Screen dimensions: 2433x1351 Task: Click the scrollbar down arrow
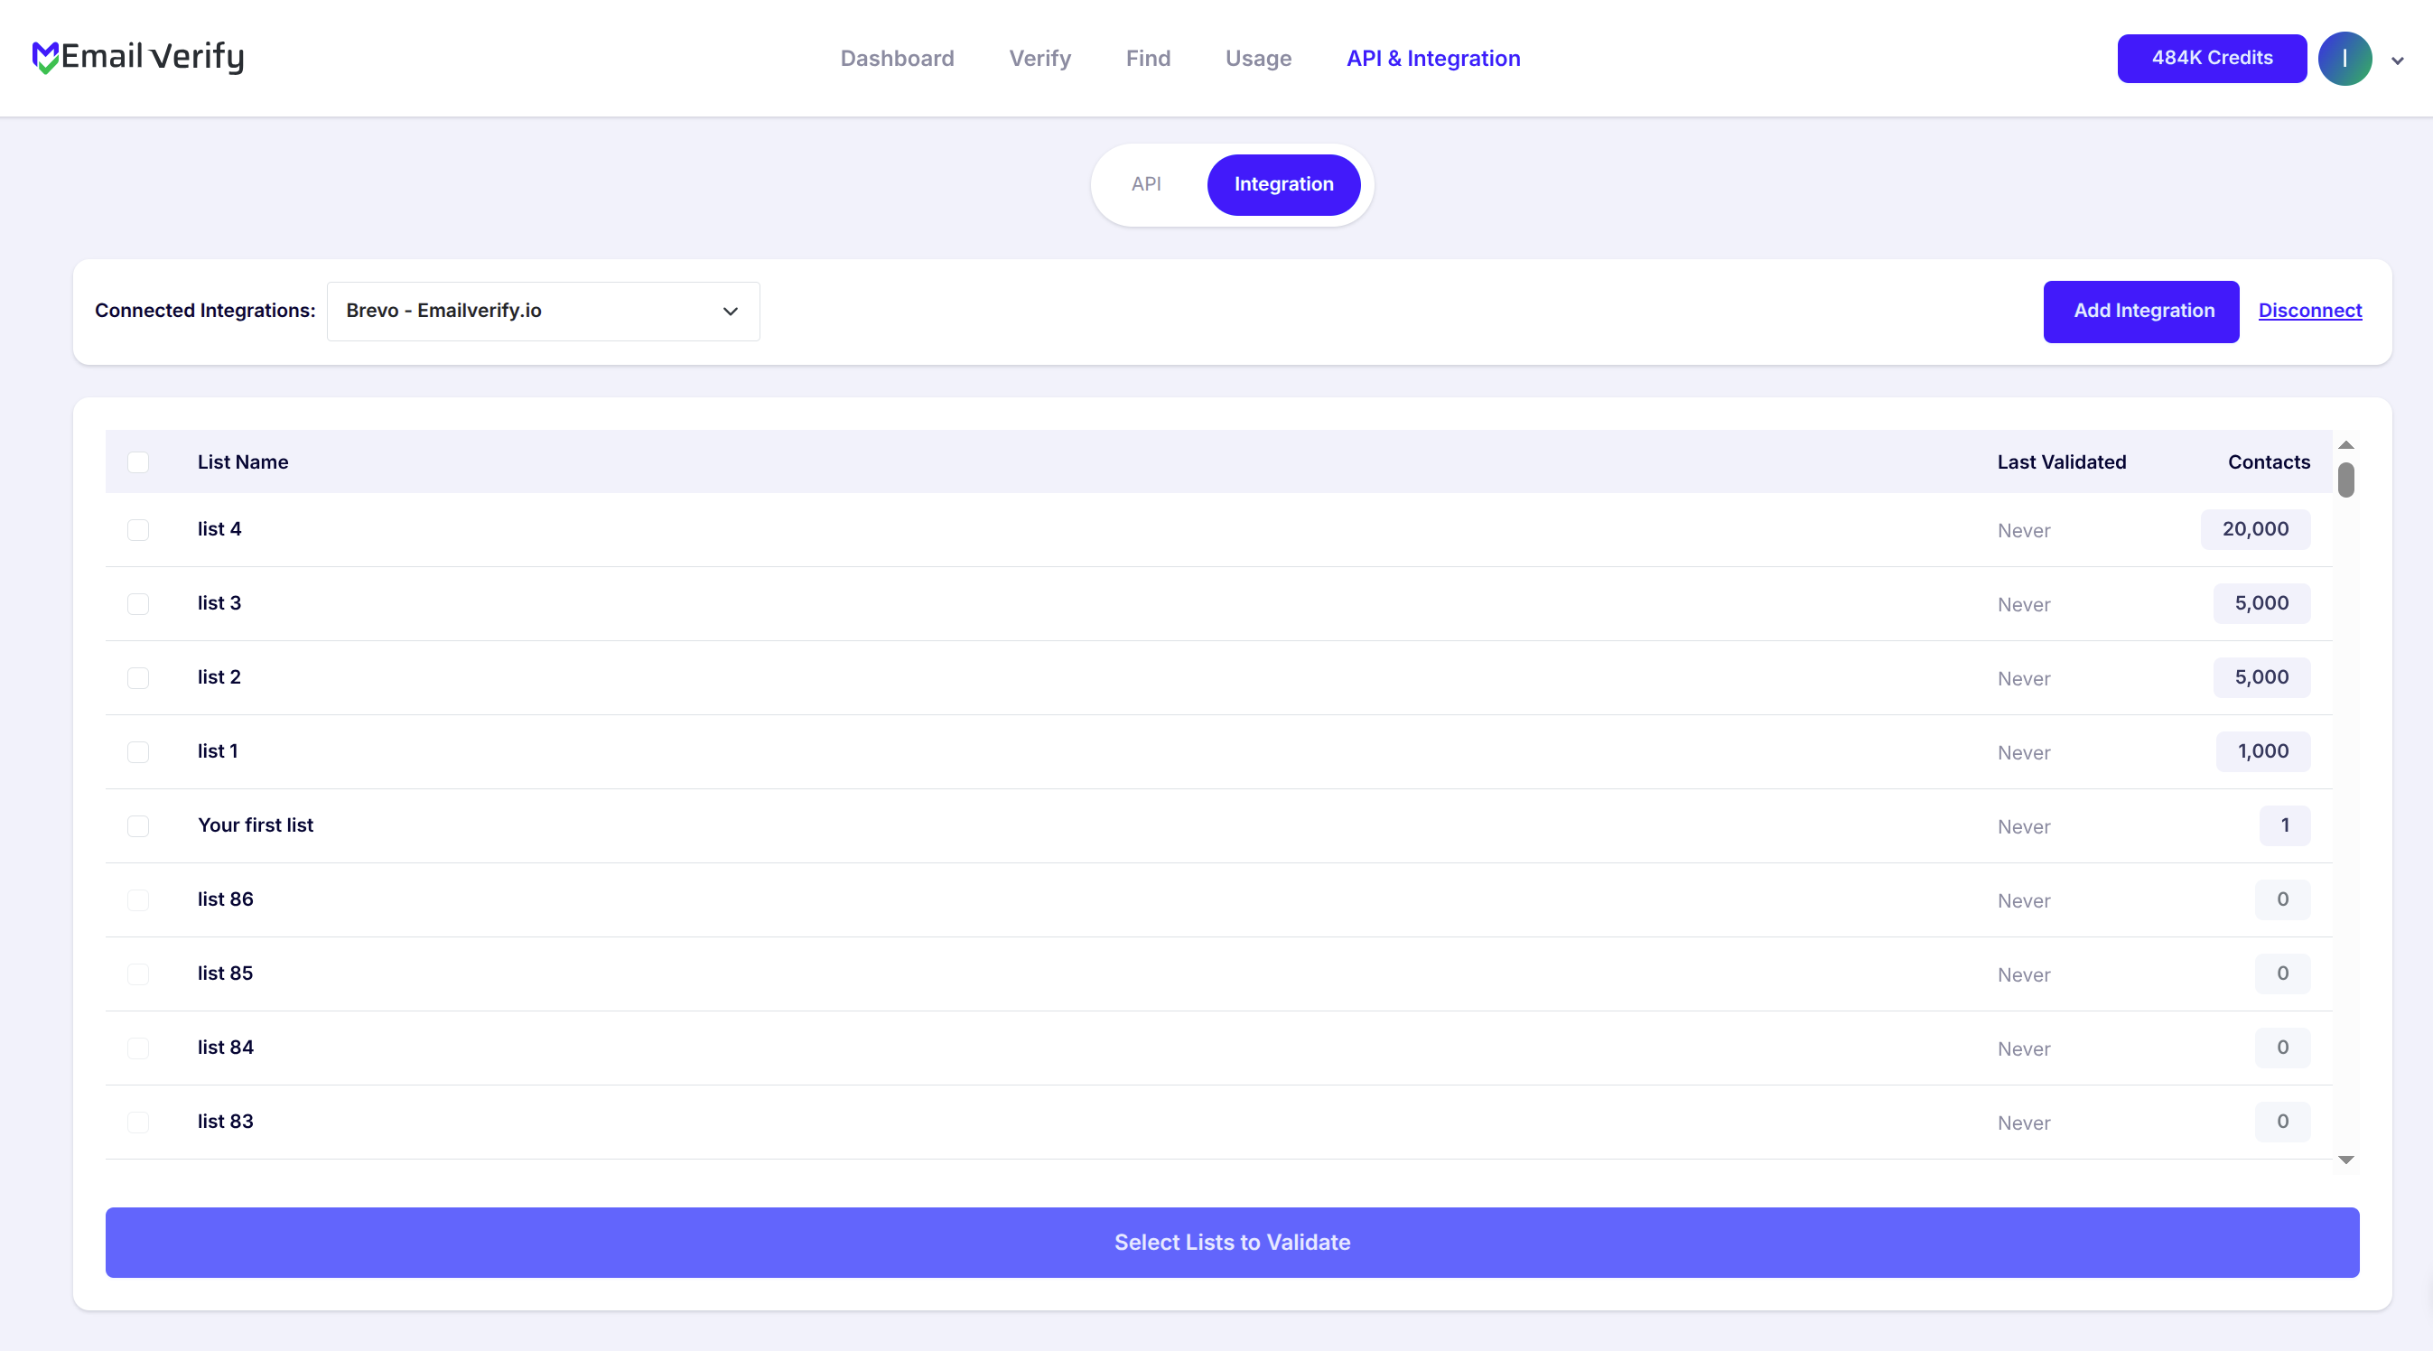pos(2346,1160)
